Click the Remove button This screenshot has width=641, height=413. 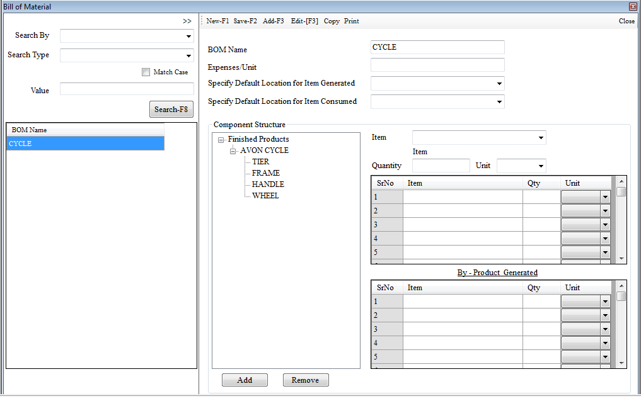[306, 380]
